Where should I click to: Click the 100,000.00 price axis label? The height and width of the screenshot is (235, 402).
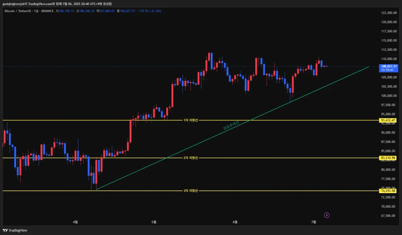click(x=389, y=96)
